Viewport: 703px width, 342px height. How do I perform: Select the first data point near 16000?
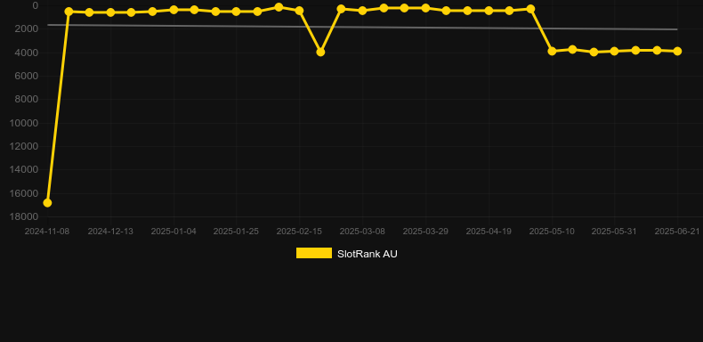pos(47,203)
